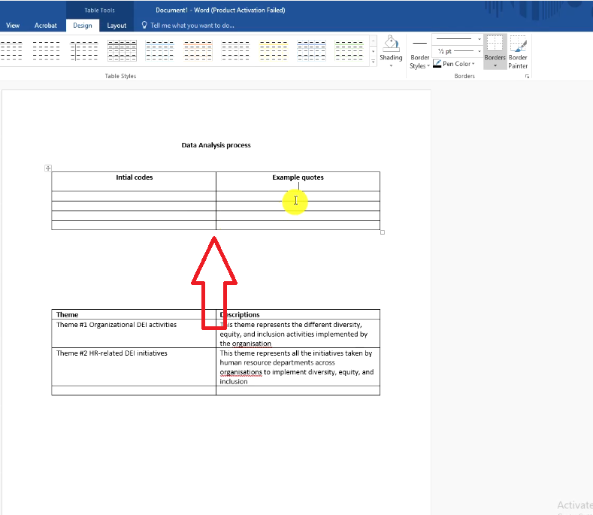Expand the full Table Styles gallery

click(x=374, y=62)
